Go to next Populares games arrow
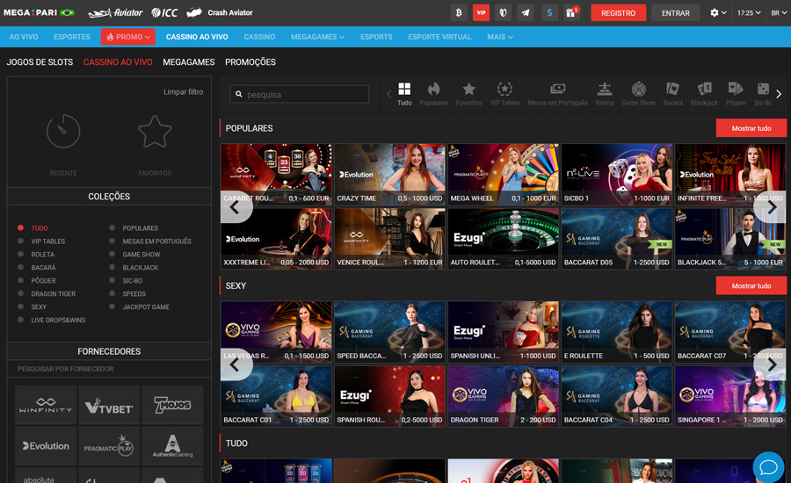This screenshot has width=791, height=483. [x=770, y=206]
